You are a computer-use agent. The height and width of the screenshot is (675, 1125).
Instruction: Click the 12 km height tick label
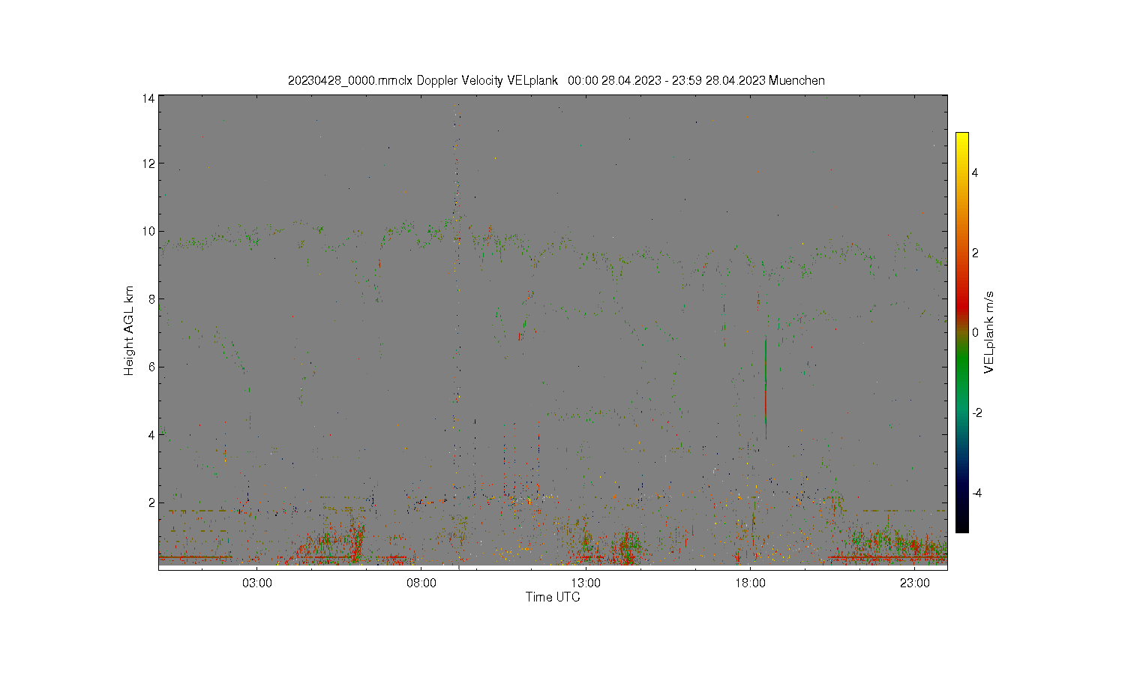tap(148, 163)
